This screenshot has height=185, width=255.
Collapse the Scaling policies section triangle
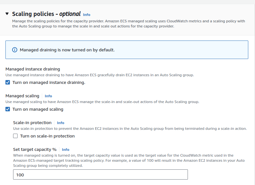click(x=7, y=14)
